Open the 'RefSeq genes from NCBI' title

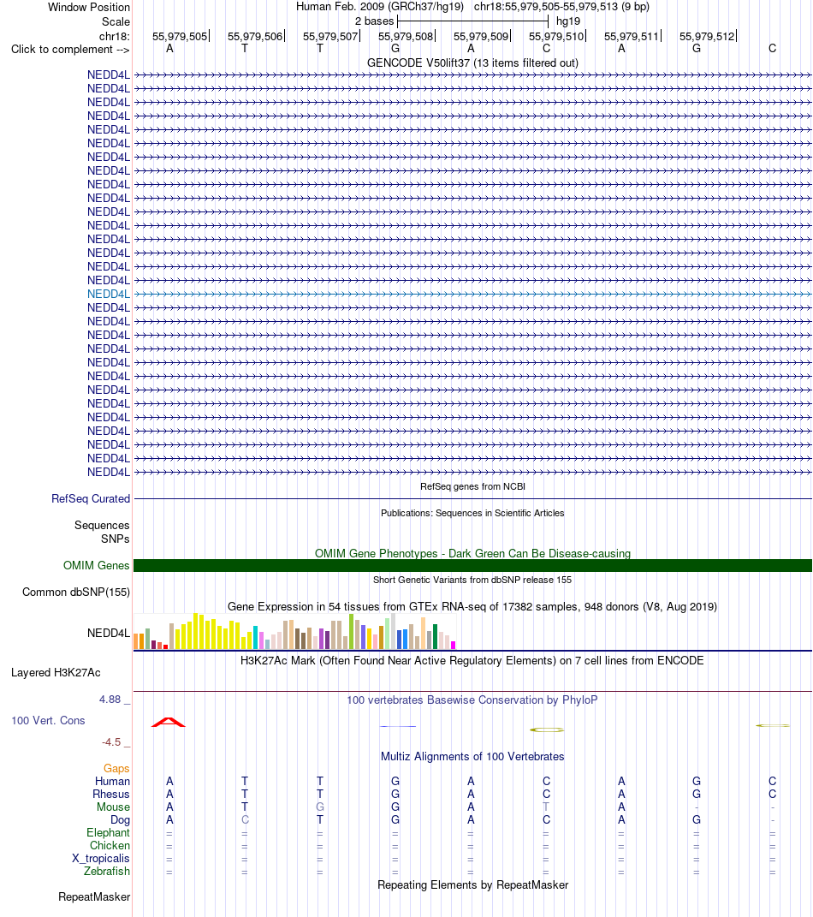point(472,486)
